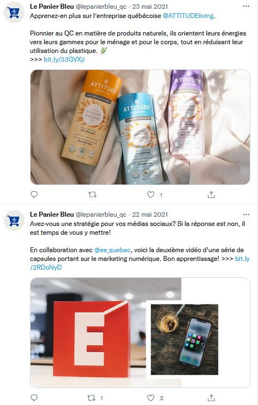This screenshot has height=405, width=258.
Task: Open the 23 mai 2021 timestamp
Action: [150, 7]
